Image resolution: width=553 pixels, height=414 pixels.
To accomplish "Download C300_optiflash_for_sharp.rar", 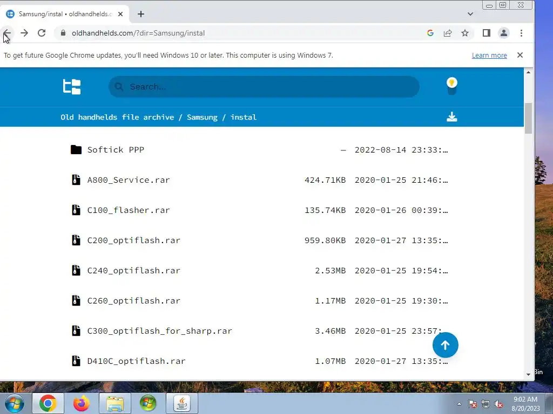I will coord(159,331).
